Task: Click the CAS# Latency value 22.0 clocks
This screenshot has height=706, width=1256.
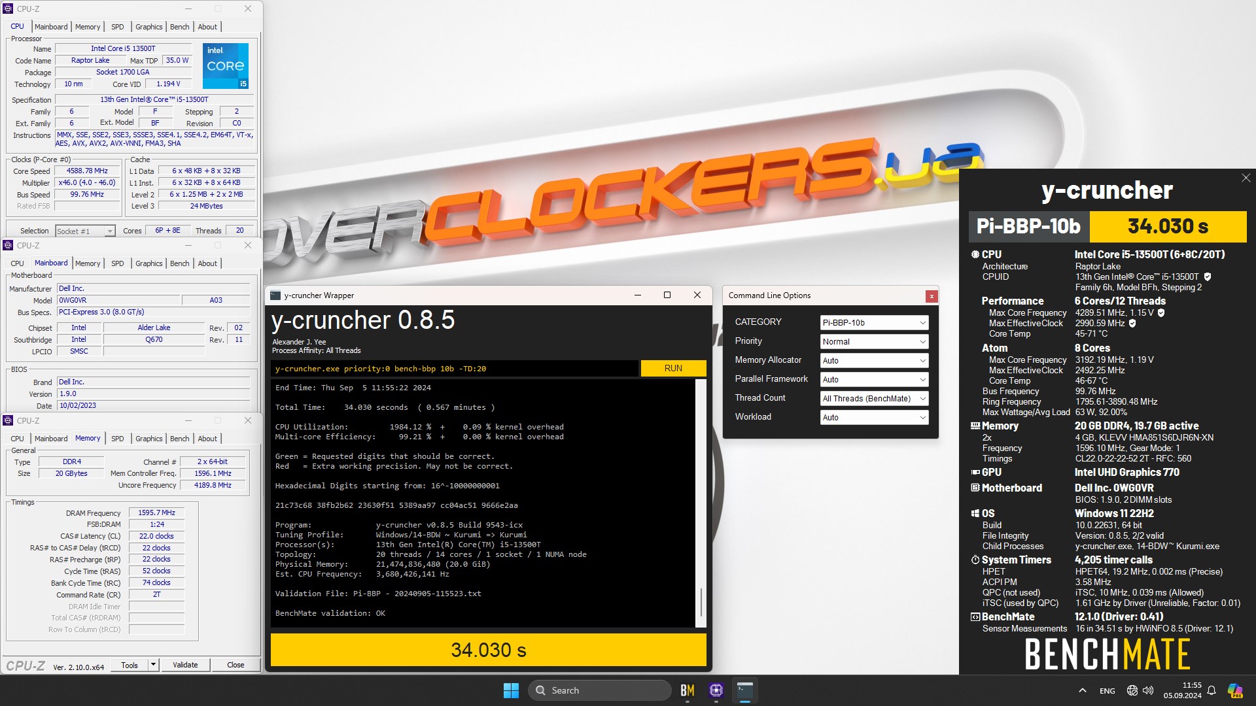Action: point(156,536)
